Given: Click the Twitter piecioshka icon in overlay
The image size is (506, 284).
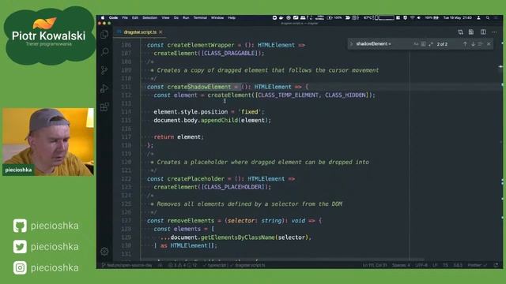Looking at the screenshot, I should pyautogui.click(x=20, y=247).
